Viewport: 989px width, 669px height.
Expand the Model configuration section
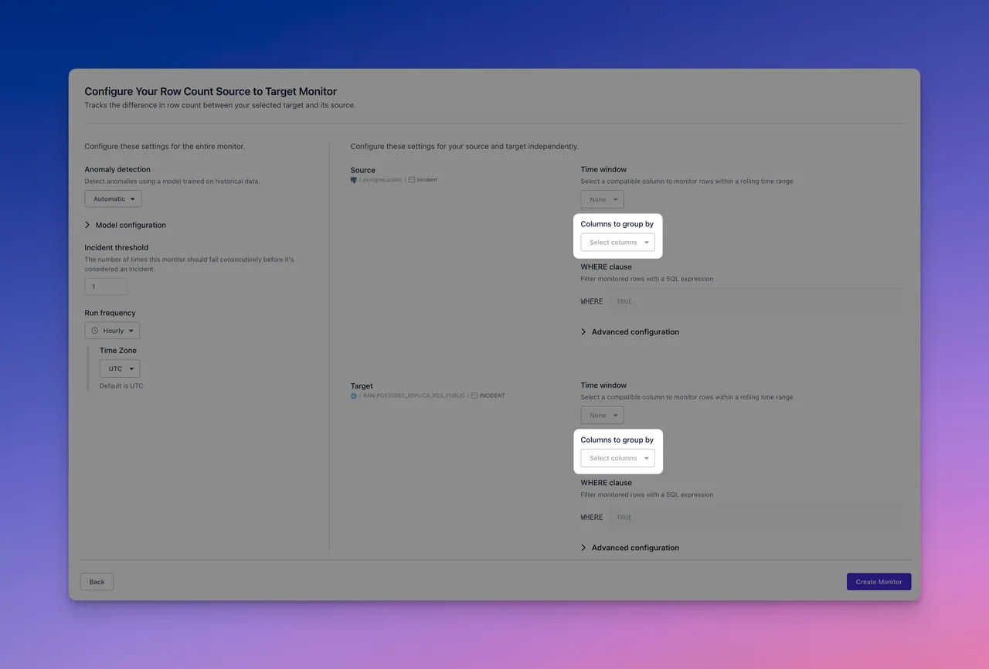125,225
